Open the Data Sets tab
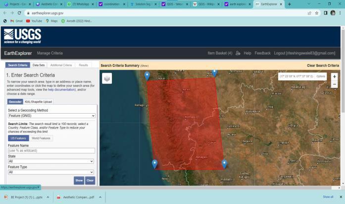The image size is (345, 204). pos(39,65)
